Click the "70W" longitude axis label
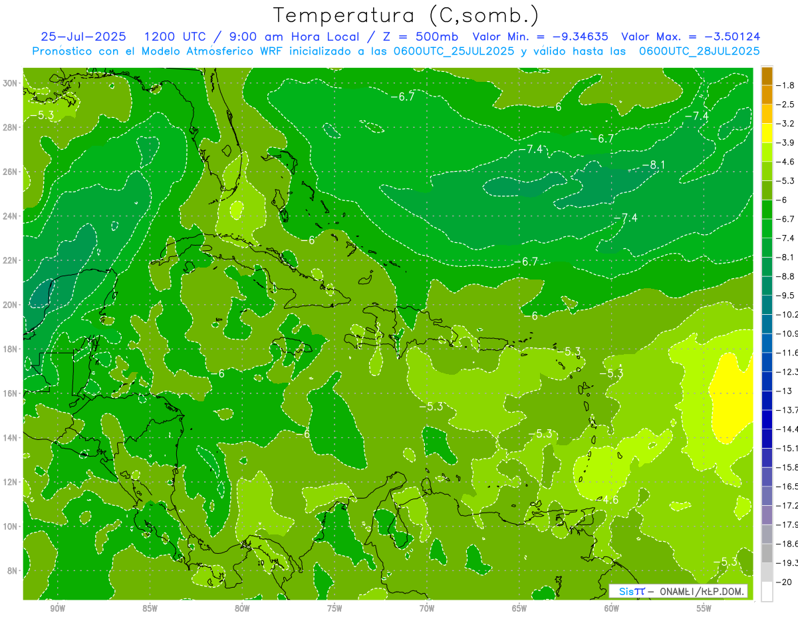Image resolution: width=798 pixels, height=617 pixels. pyautogui.click(x=427, y=608)
